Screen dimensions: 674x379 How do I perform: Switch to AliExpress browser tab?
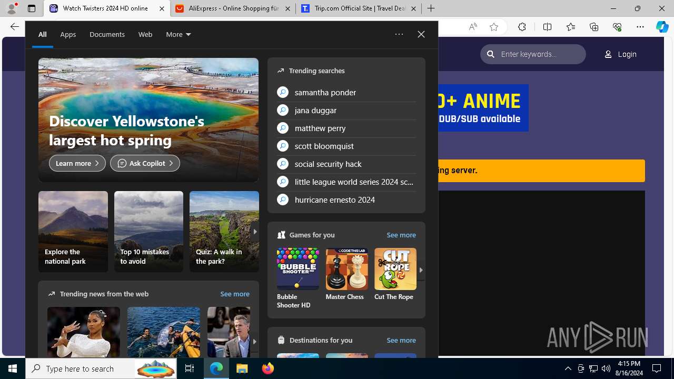233,8
